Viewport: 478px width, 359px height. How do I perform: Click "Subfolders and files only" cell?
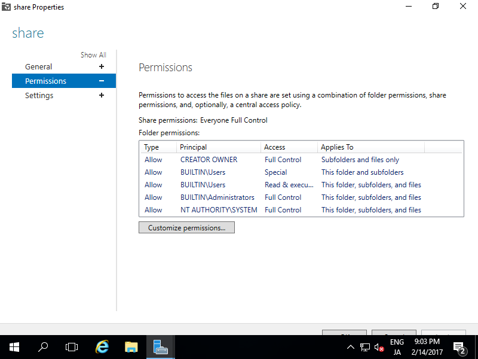tap(360, 160)
